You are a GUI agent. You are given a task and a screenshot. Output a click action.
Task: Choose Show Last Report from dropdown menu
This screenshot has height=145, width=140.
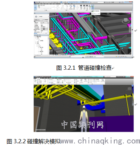[x=96, y=14]
